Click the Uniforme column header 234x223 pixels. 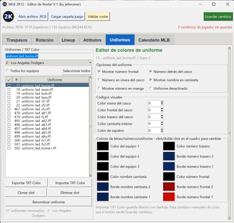point(55,80)
